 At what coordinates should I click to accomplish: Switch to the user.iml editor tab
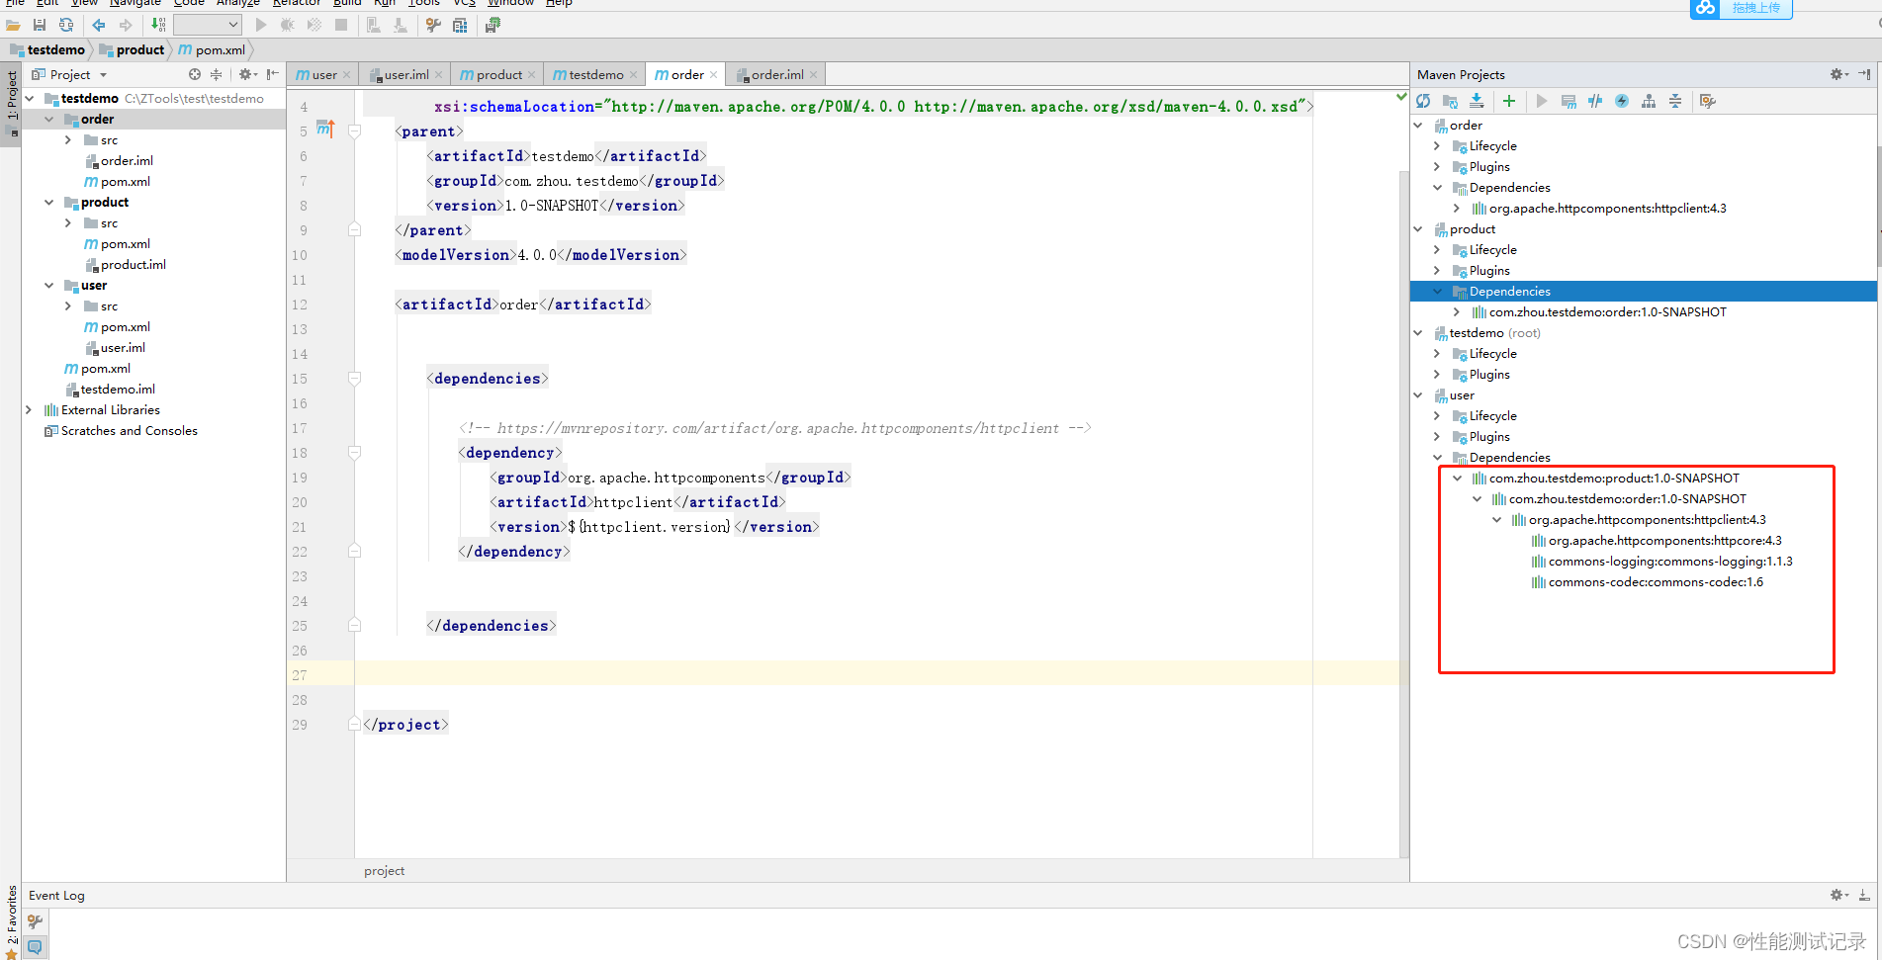pyautogui.click(x=405, y=74)
